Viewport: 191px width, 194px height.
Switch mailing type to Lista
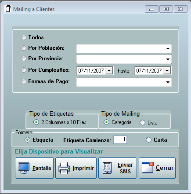click(142, 122)
